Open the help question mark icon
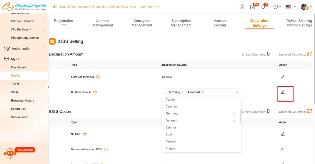 pyautogui.click(x=276, y=7)
